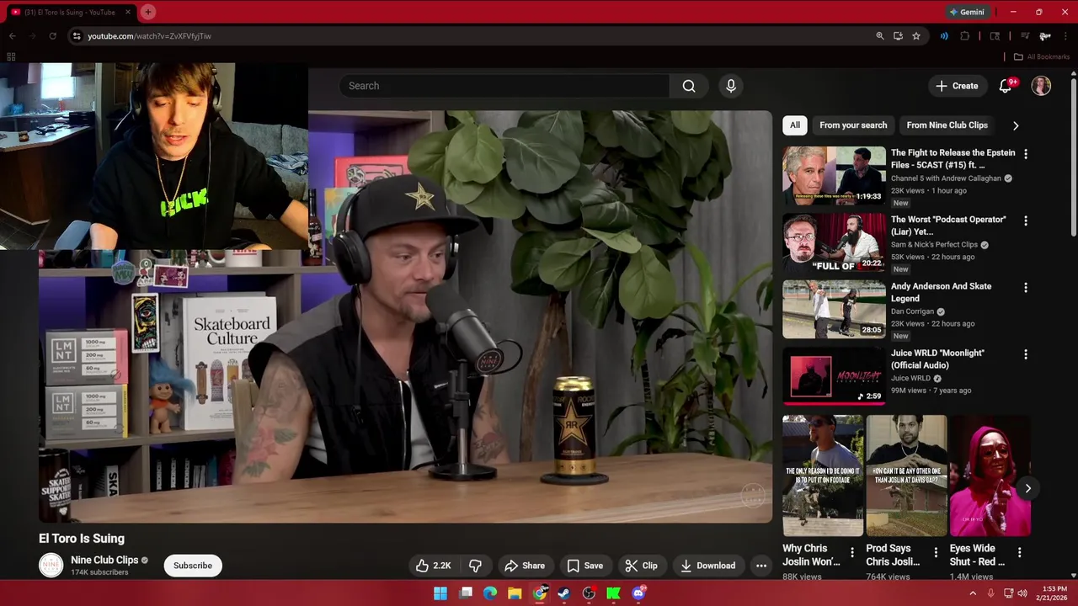Download the video

(708, 566)
